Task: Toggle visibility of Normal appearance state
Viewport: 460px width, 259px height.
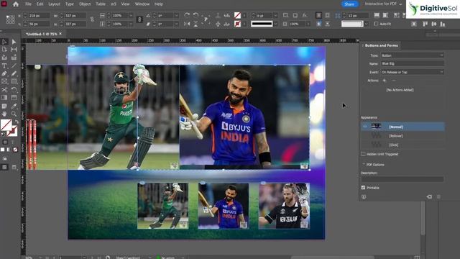Action: pos(365,127)
